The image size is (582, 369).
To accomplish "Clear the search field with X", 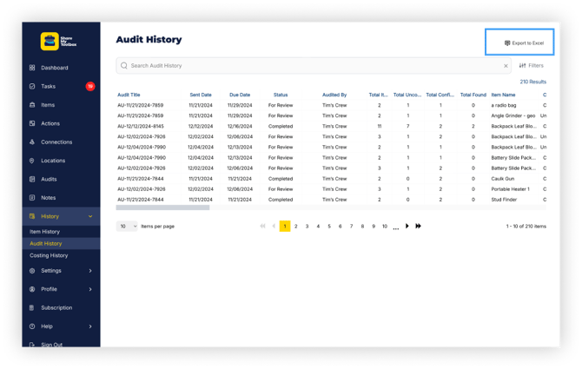I will click(x=506, y=66).
